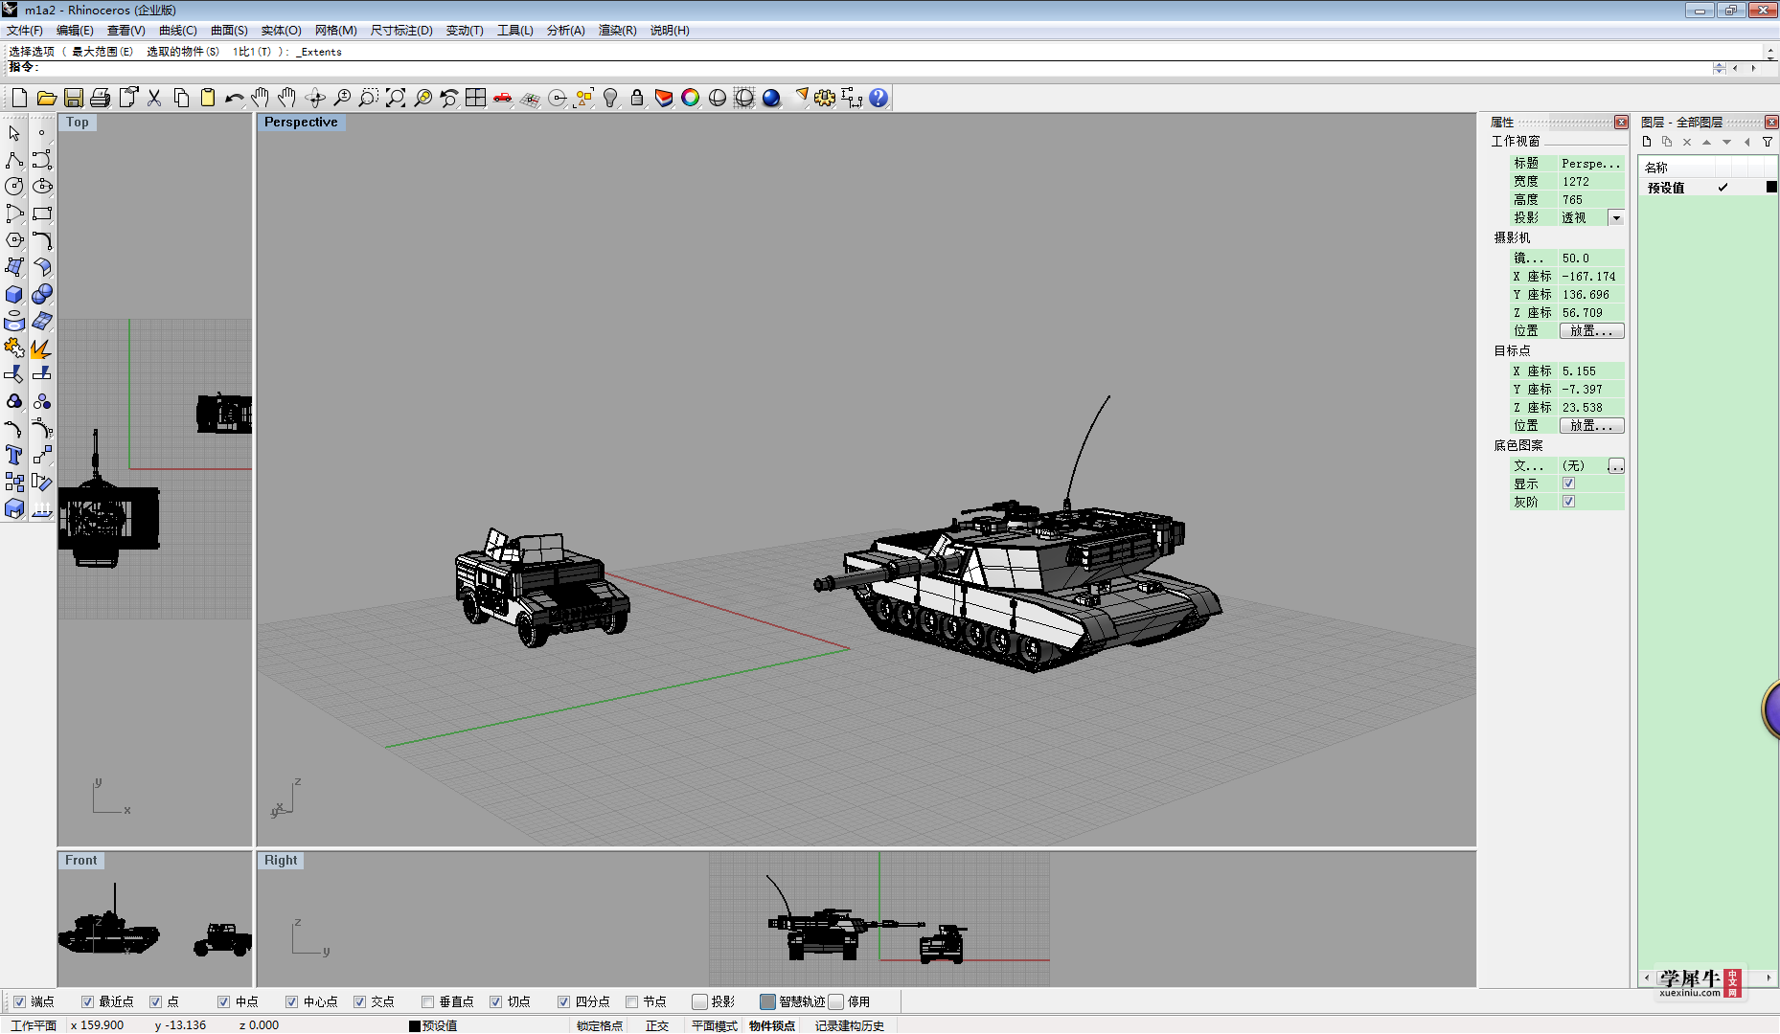Uncheck the 灰阶 grayscale checkbox
1780x1034 pixels.
pos(1568,502)
